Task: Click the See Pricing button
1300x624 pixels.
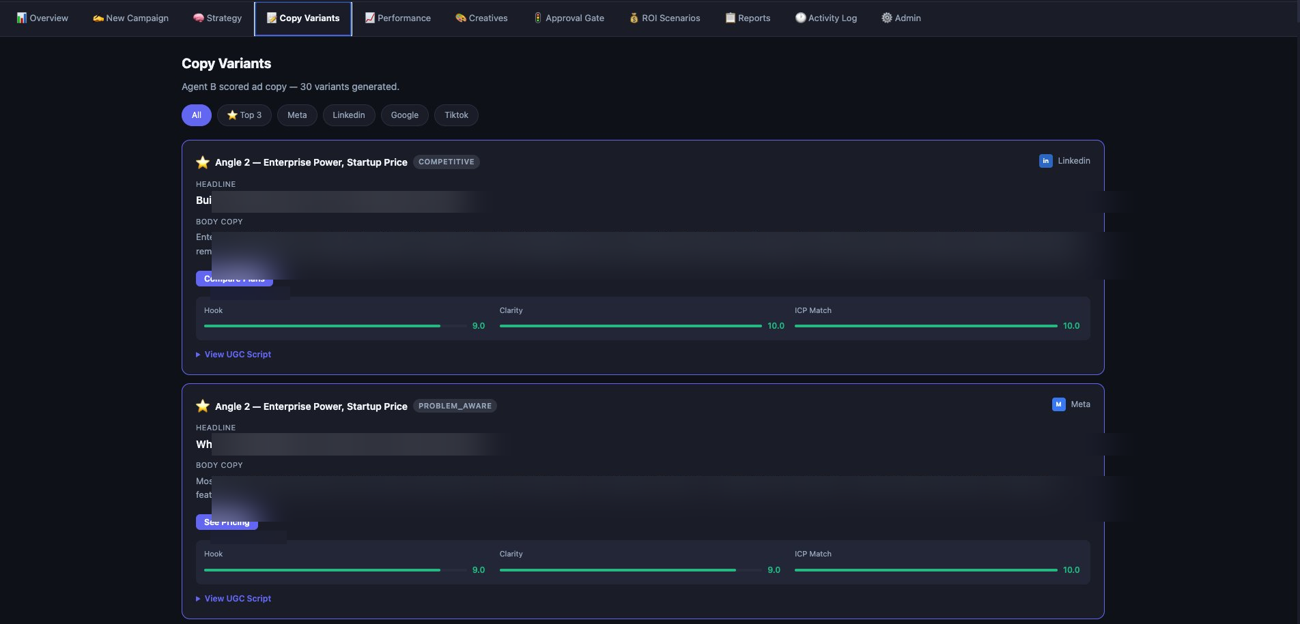Action: coord(227,522)
